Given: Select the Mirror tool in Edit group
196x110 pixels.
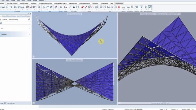Looking at the screenshot, I should [x=111, y=7].
